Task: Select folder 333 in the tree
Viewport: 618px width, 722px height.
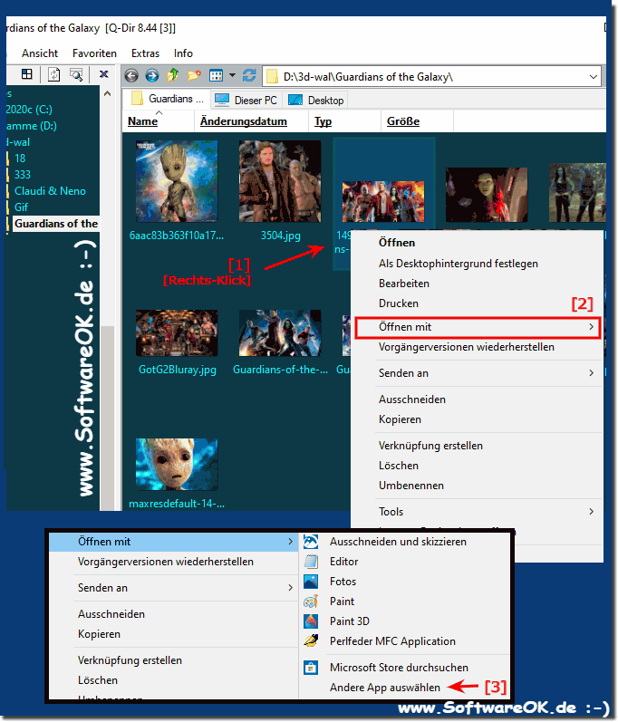Action: coord(22,175)
